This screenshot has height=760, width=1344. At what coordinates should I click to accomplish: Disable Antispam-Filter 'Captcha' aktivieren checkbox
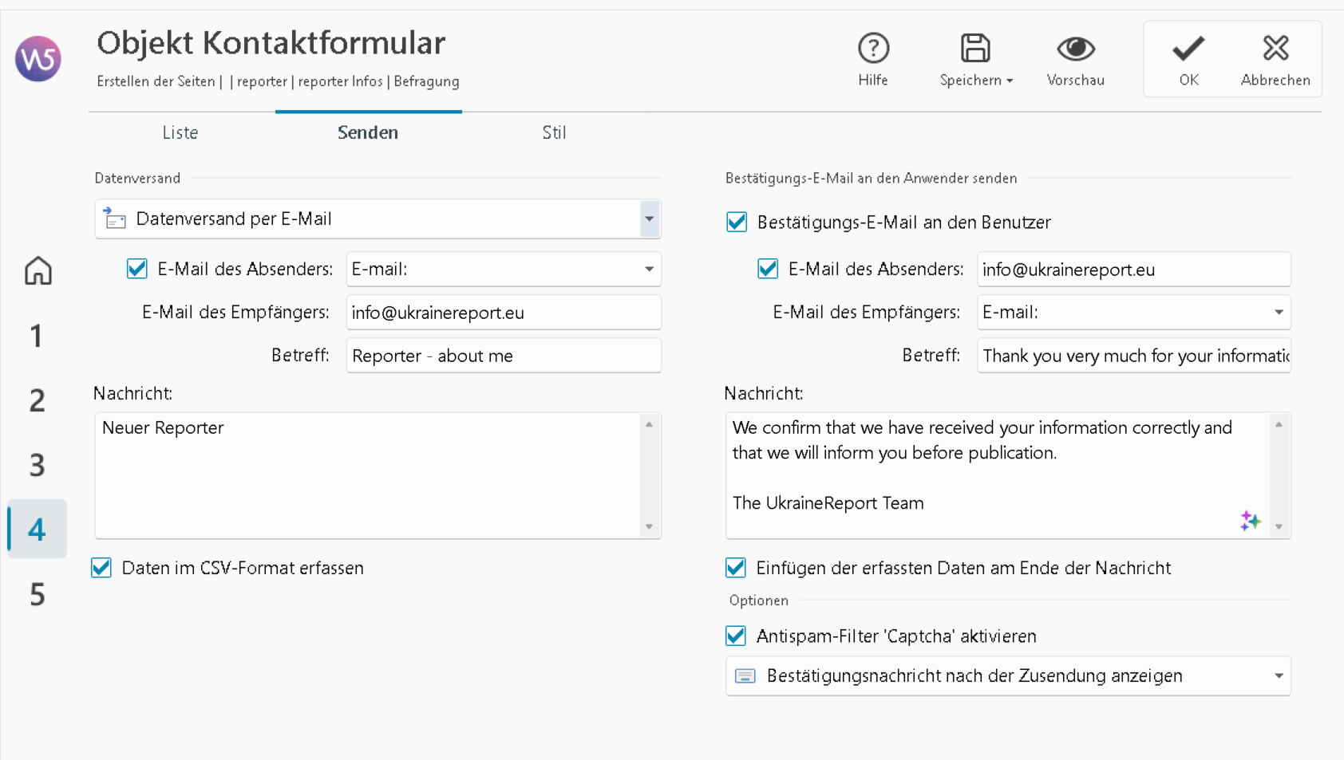click(736, 636)
